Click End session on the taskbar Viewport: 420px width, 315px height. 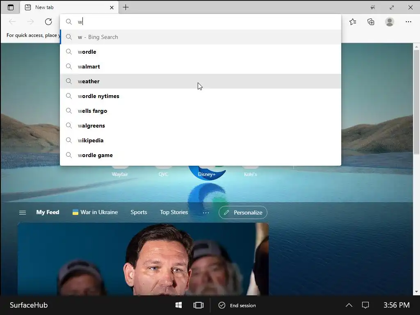click(x=237, y=305)
